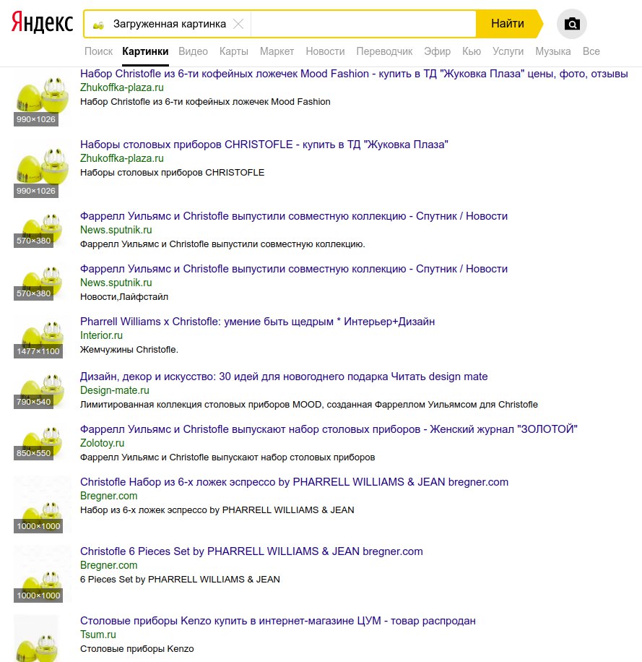Viewport: 642px width, 662px height.
Task: Visit Bregner.com under Набор из 6-х ложек
Action: point(109,496)
